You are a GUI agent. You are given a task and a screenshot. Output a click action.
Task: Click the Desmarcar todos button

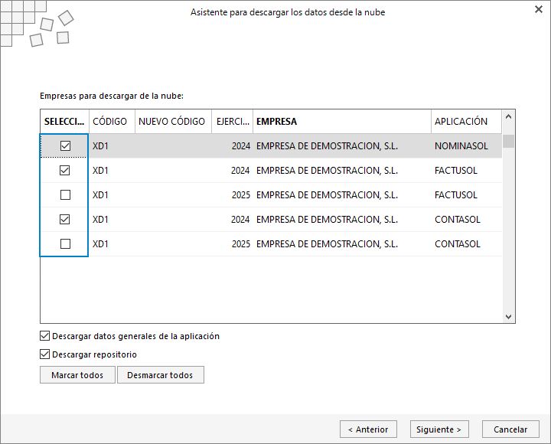click(160, 375)
